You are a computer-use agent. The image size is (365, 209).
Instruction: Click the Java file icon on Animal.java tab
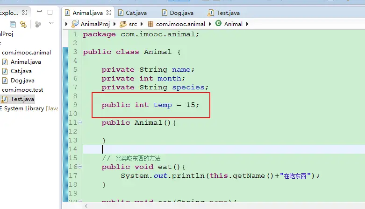(x=67, y=13)
